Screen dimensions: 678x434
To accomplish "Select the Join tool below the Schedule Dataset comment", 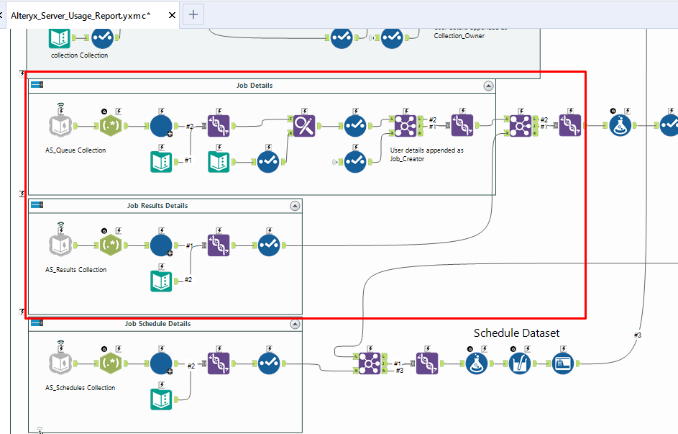I will tap(370, 363).
